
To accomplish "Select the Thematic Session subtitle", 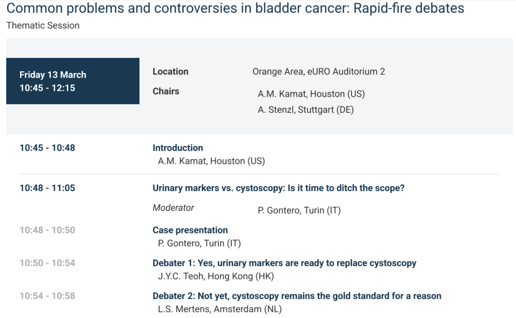I will [43, 26].
